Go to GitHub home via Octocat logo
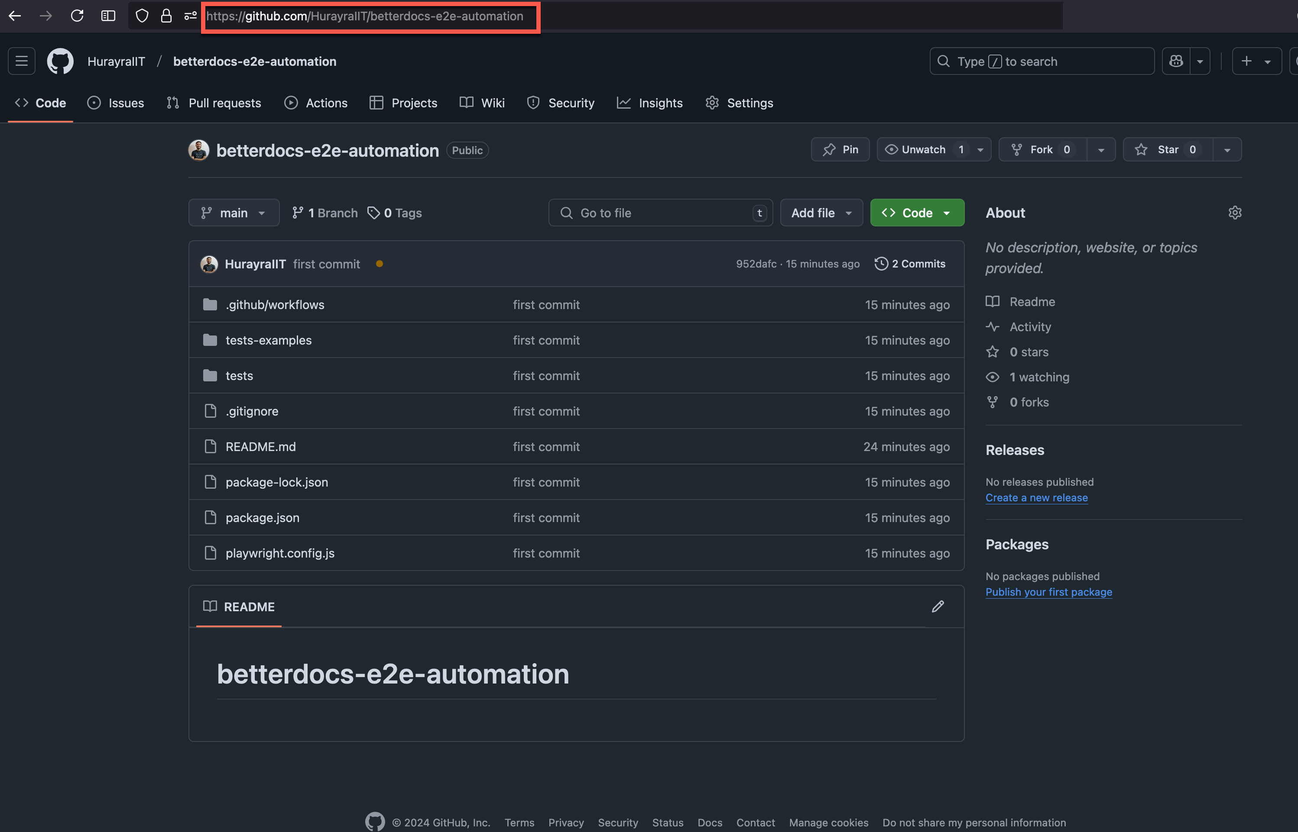Screen dimensions: 1298x832 click(60, 61)
